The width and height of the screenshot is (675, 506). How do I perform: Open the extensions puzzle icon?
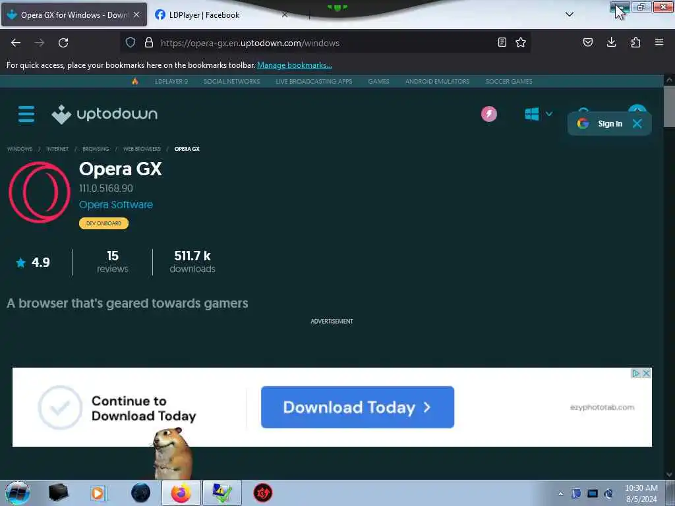click(x=635, y=42)
